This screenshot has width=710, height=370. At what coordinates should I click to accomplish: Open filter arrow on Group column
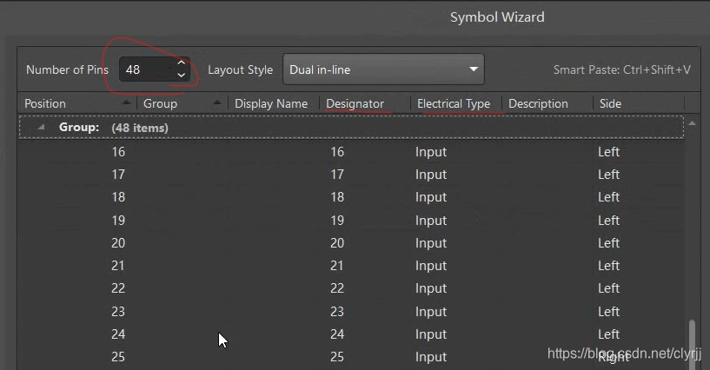pos(217,103)
